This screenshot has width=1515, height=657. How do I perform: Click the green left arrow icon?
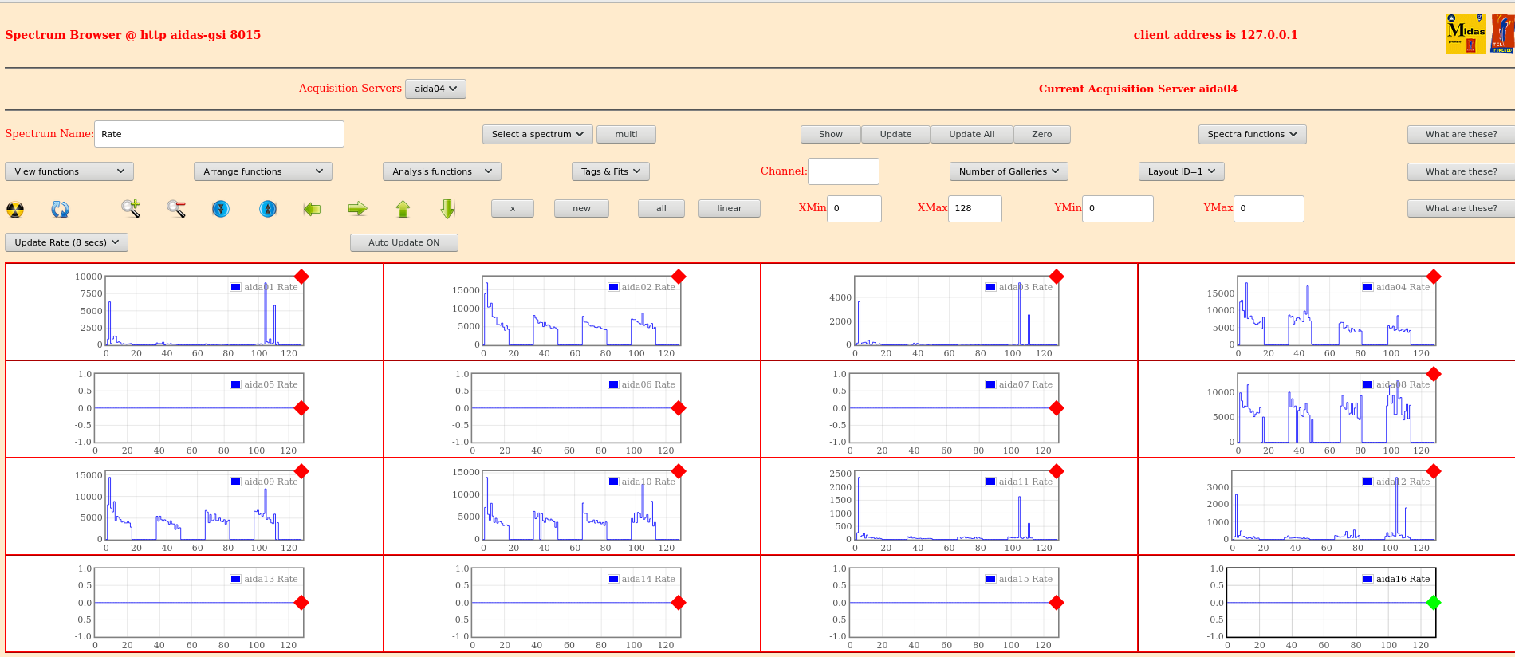[x=312, y=209]
